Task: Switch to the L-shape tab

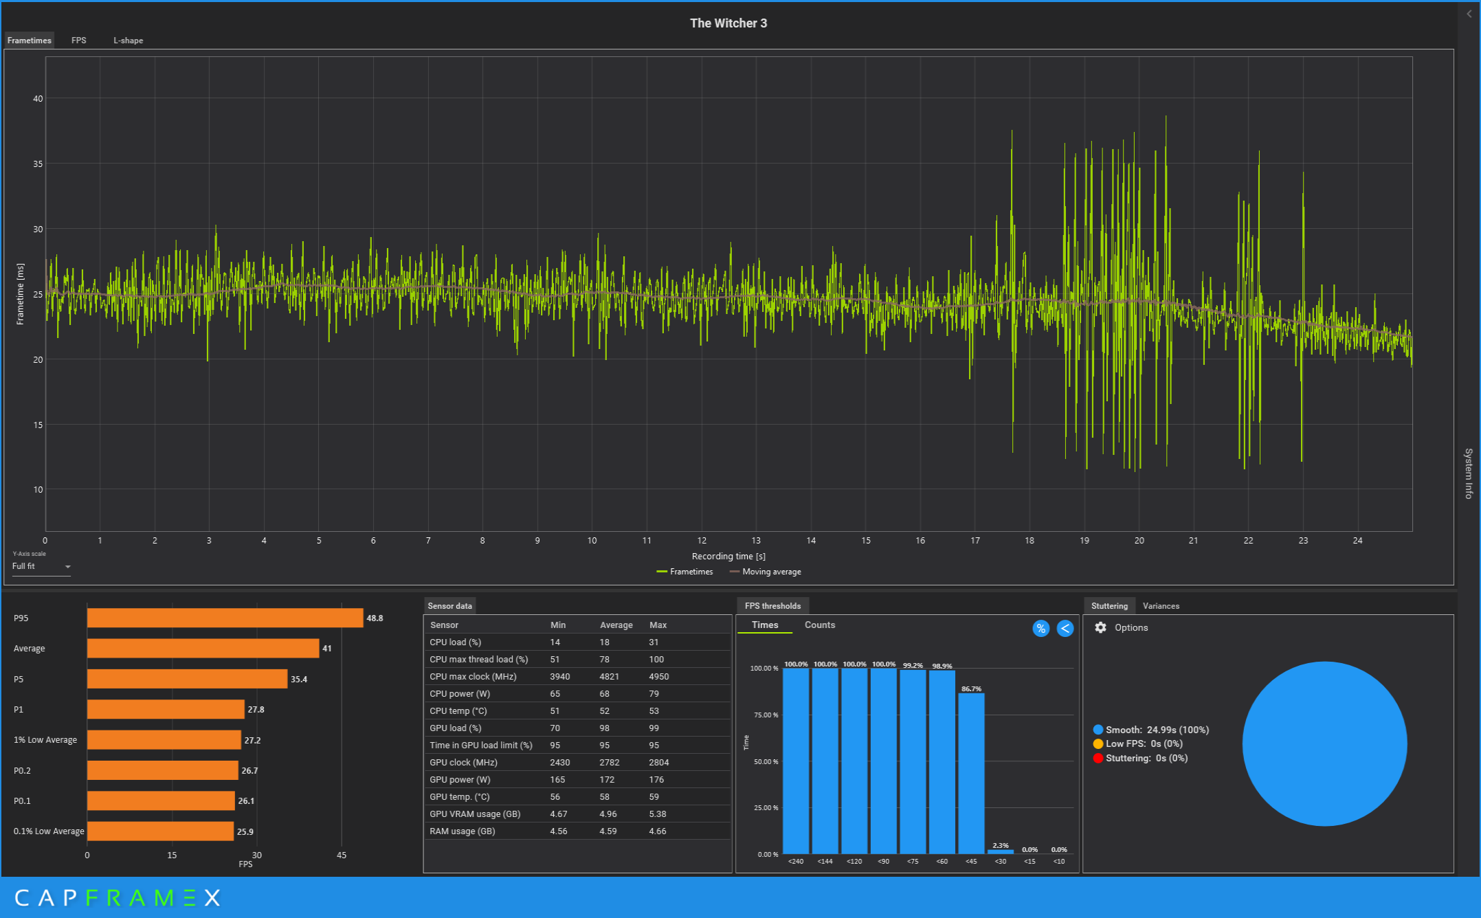Action: tap(128, 41)
